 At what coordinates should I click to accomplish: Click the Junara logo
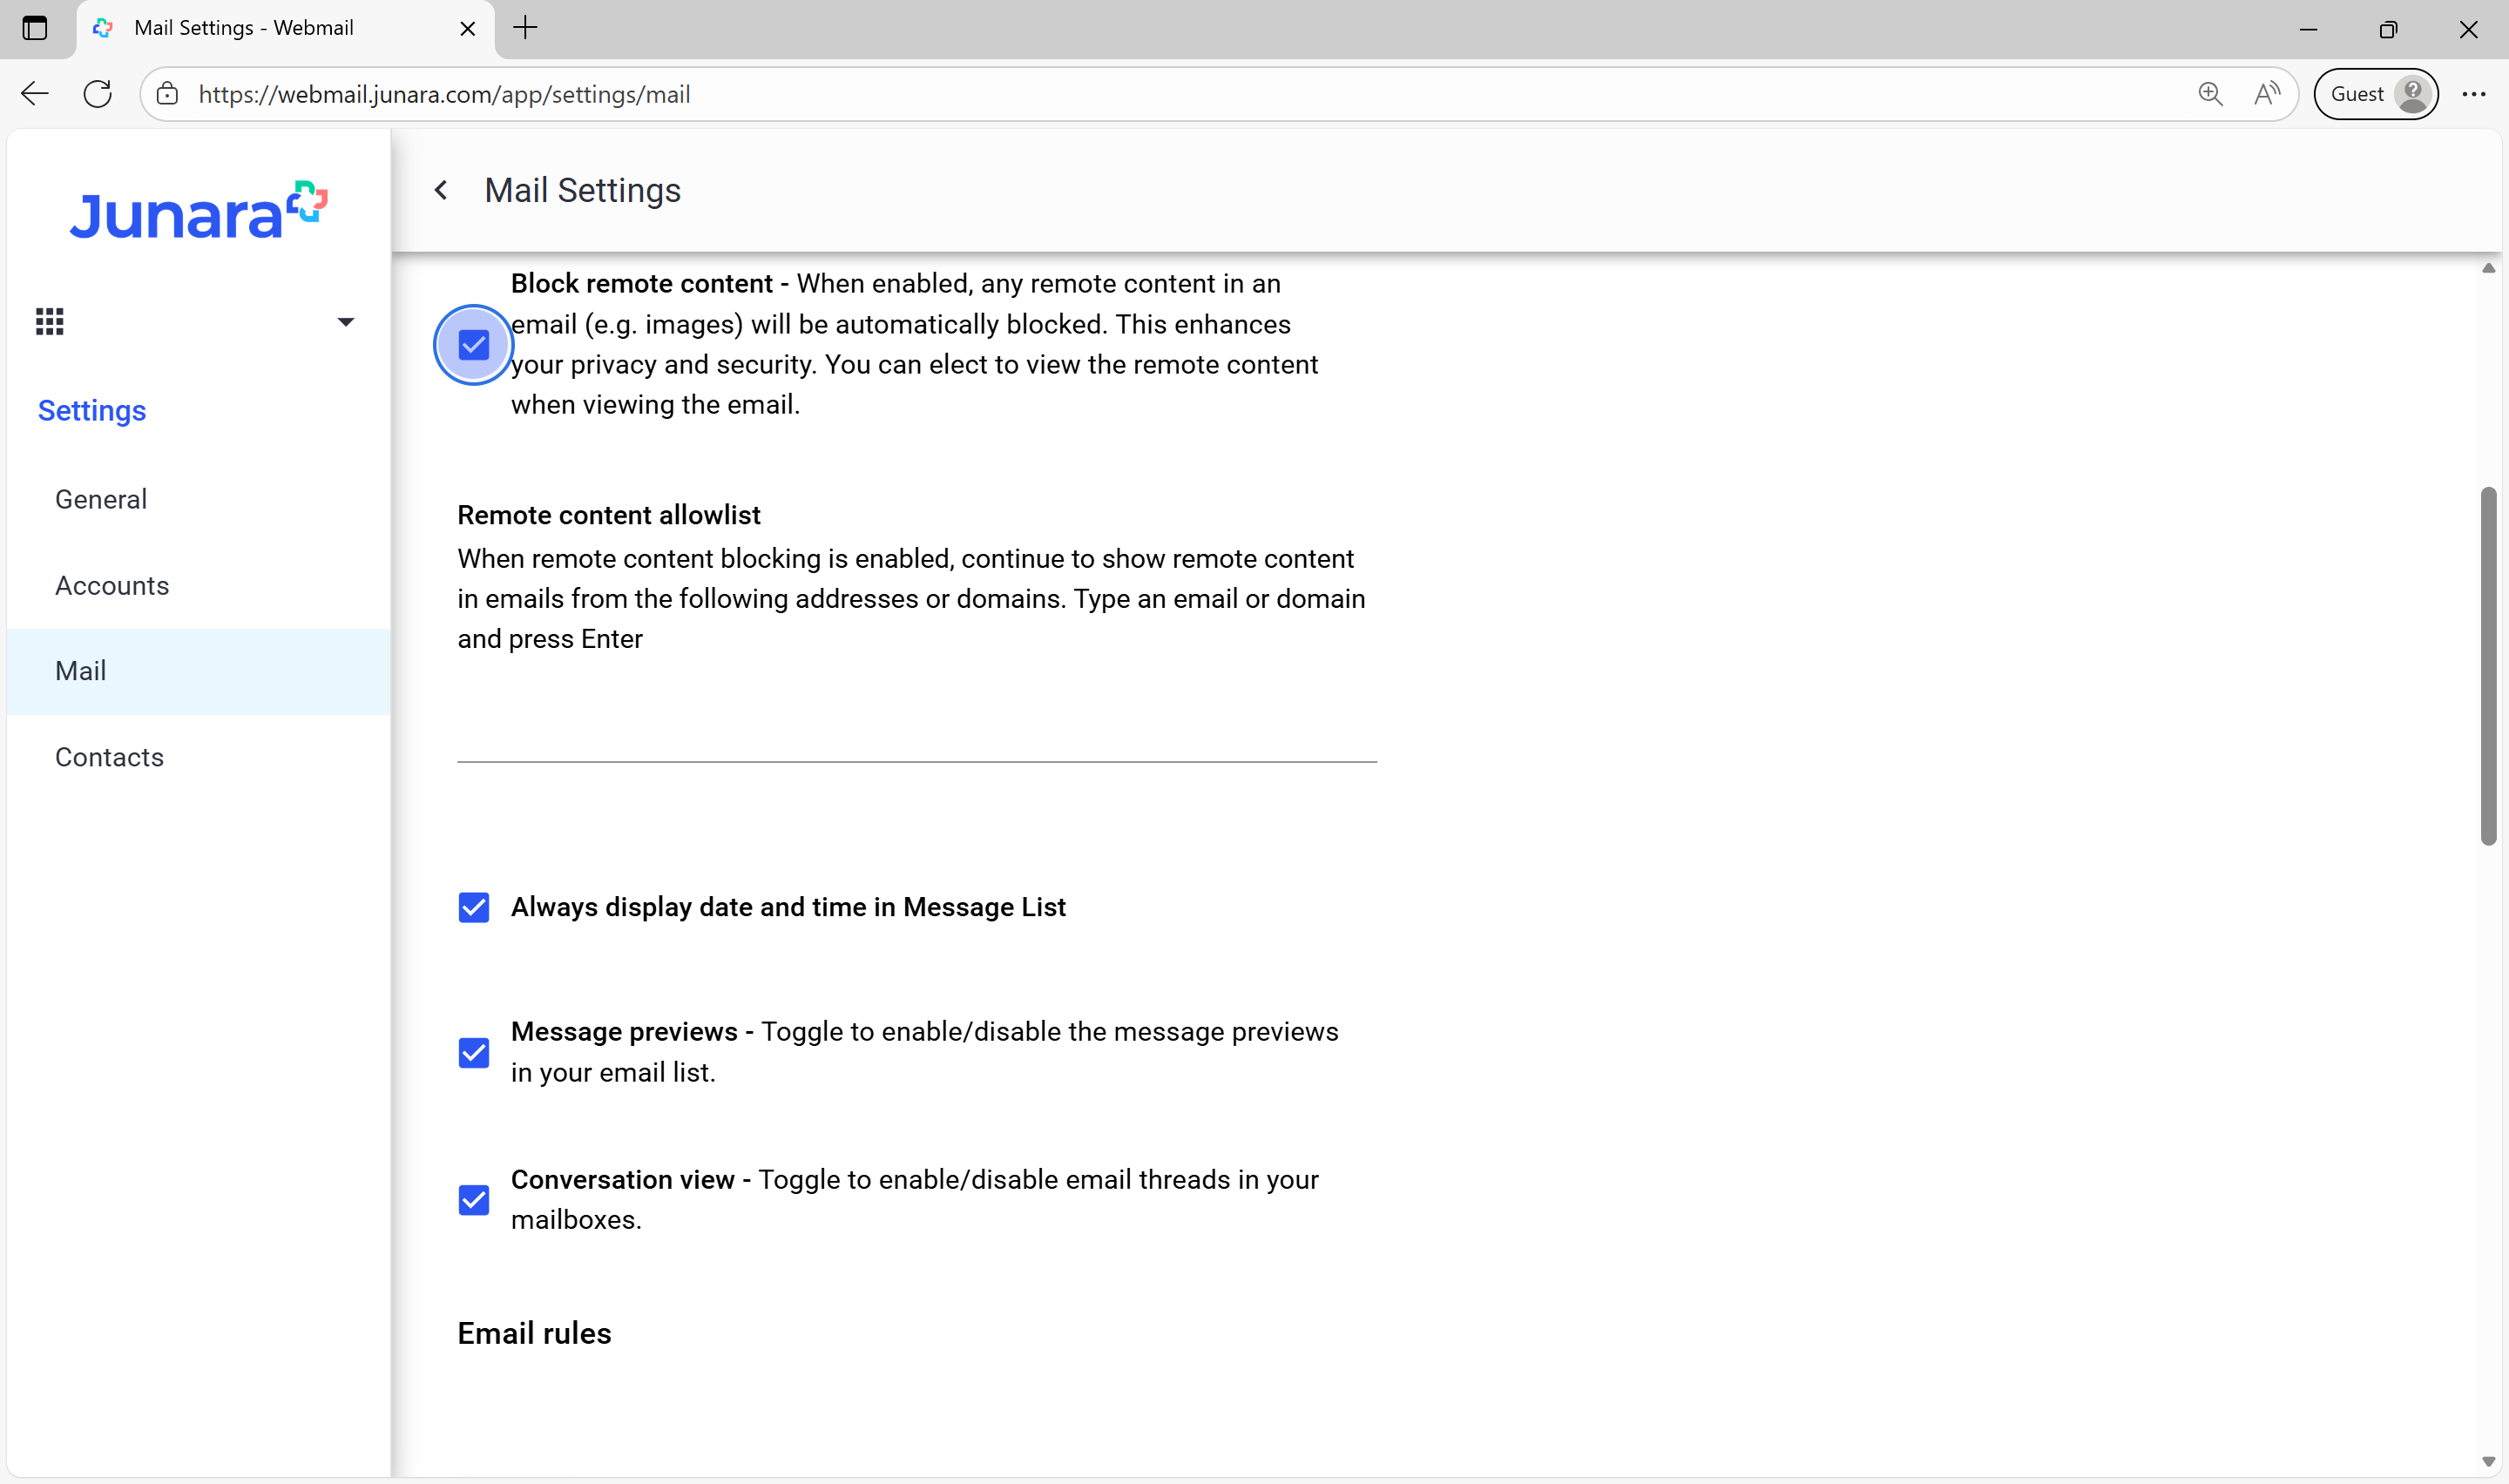(198, 211)
